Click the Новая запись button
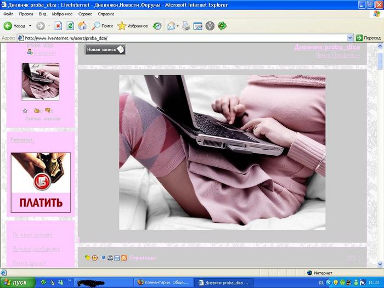Screen dimensions: 384x288 [105, 49]
